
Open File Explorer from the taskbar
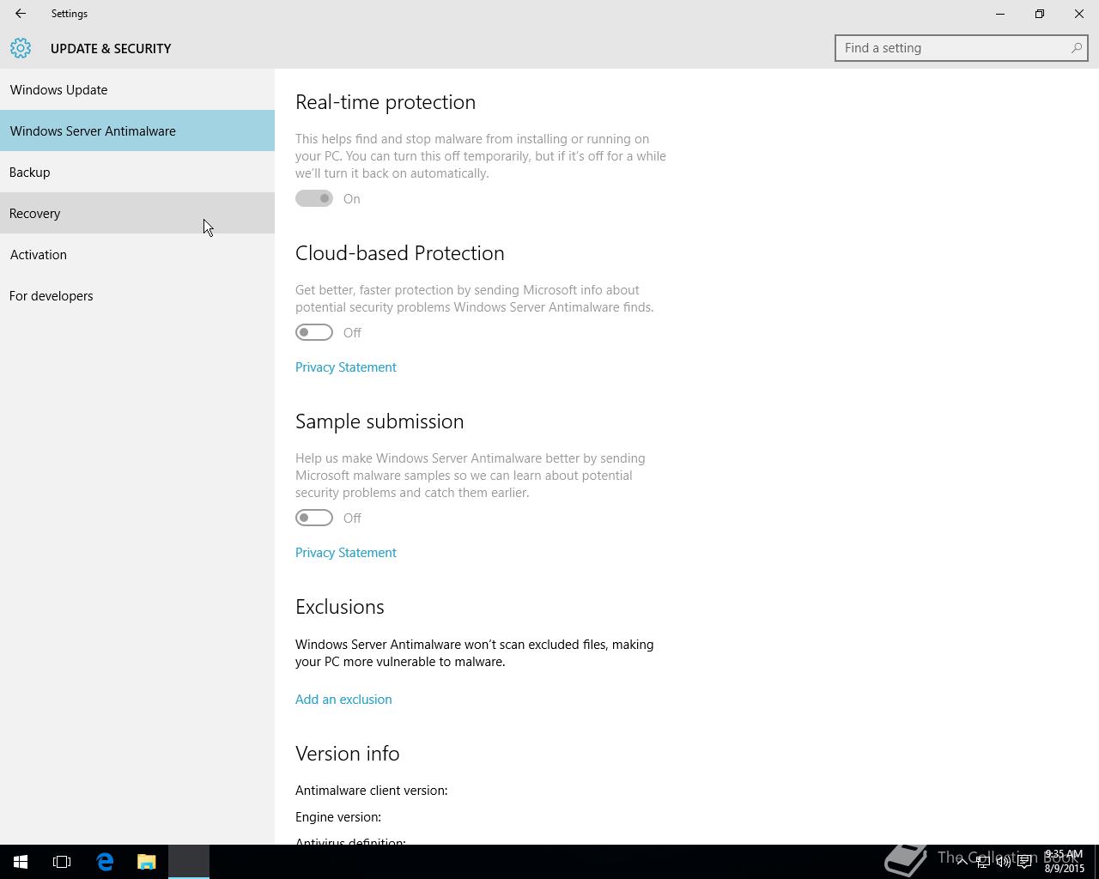coord(147,862)
